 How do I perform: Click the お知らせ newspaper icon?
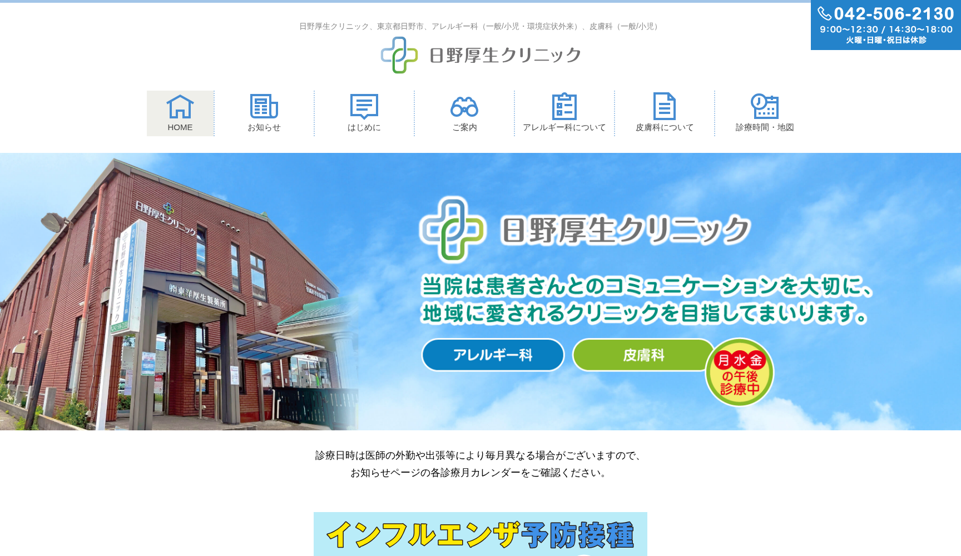coord(264,107)
